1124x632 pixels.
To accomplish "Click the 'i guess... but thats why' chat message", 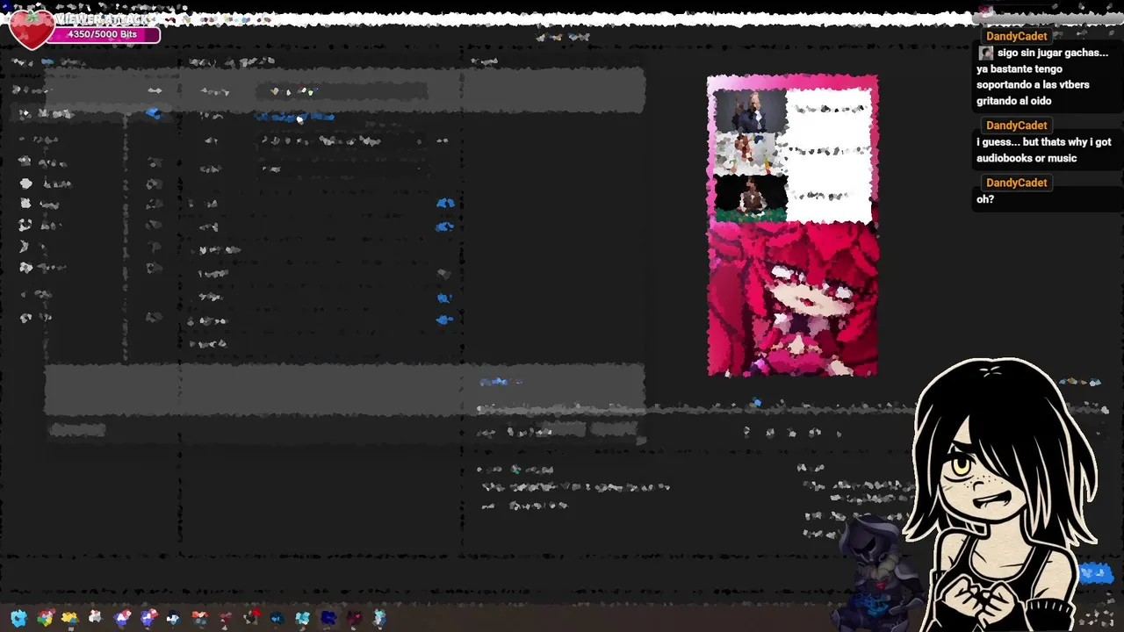I will pyautogui.click(x=1043, y=150).
